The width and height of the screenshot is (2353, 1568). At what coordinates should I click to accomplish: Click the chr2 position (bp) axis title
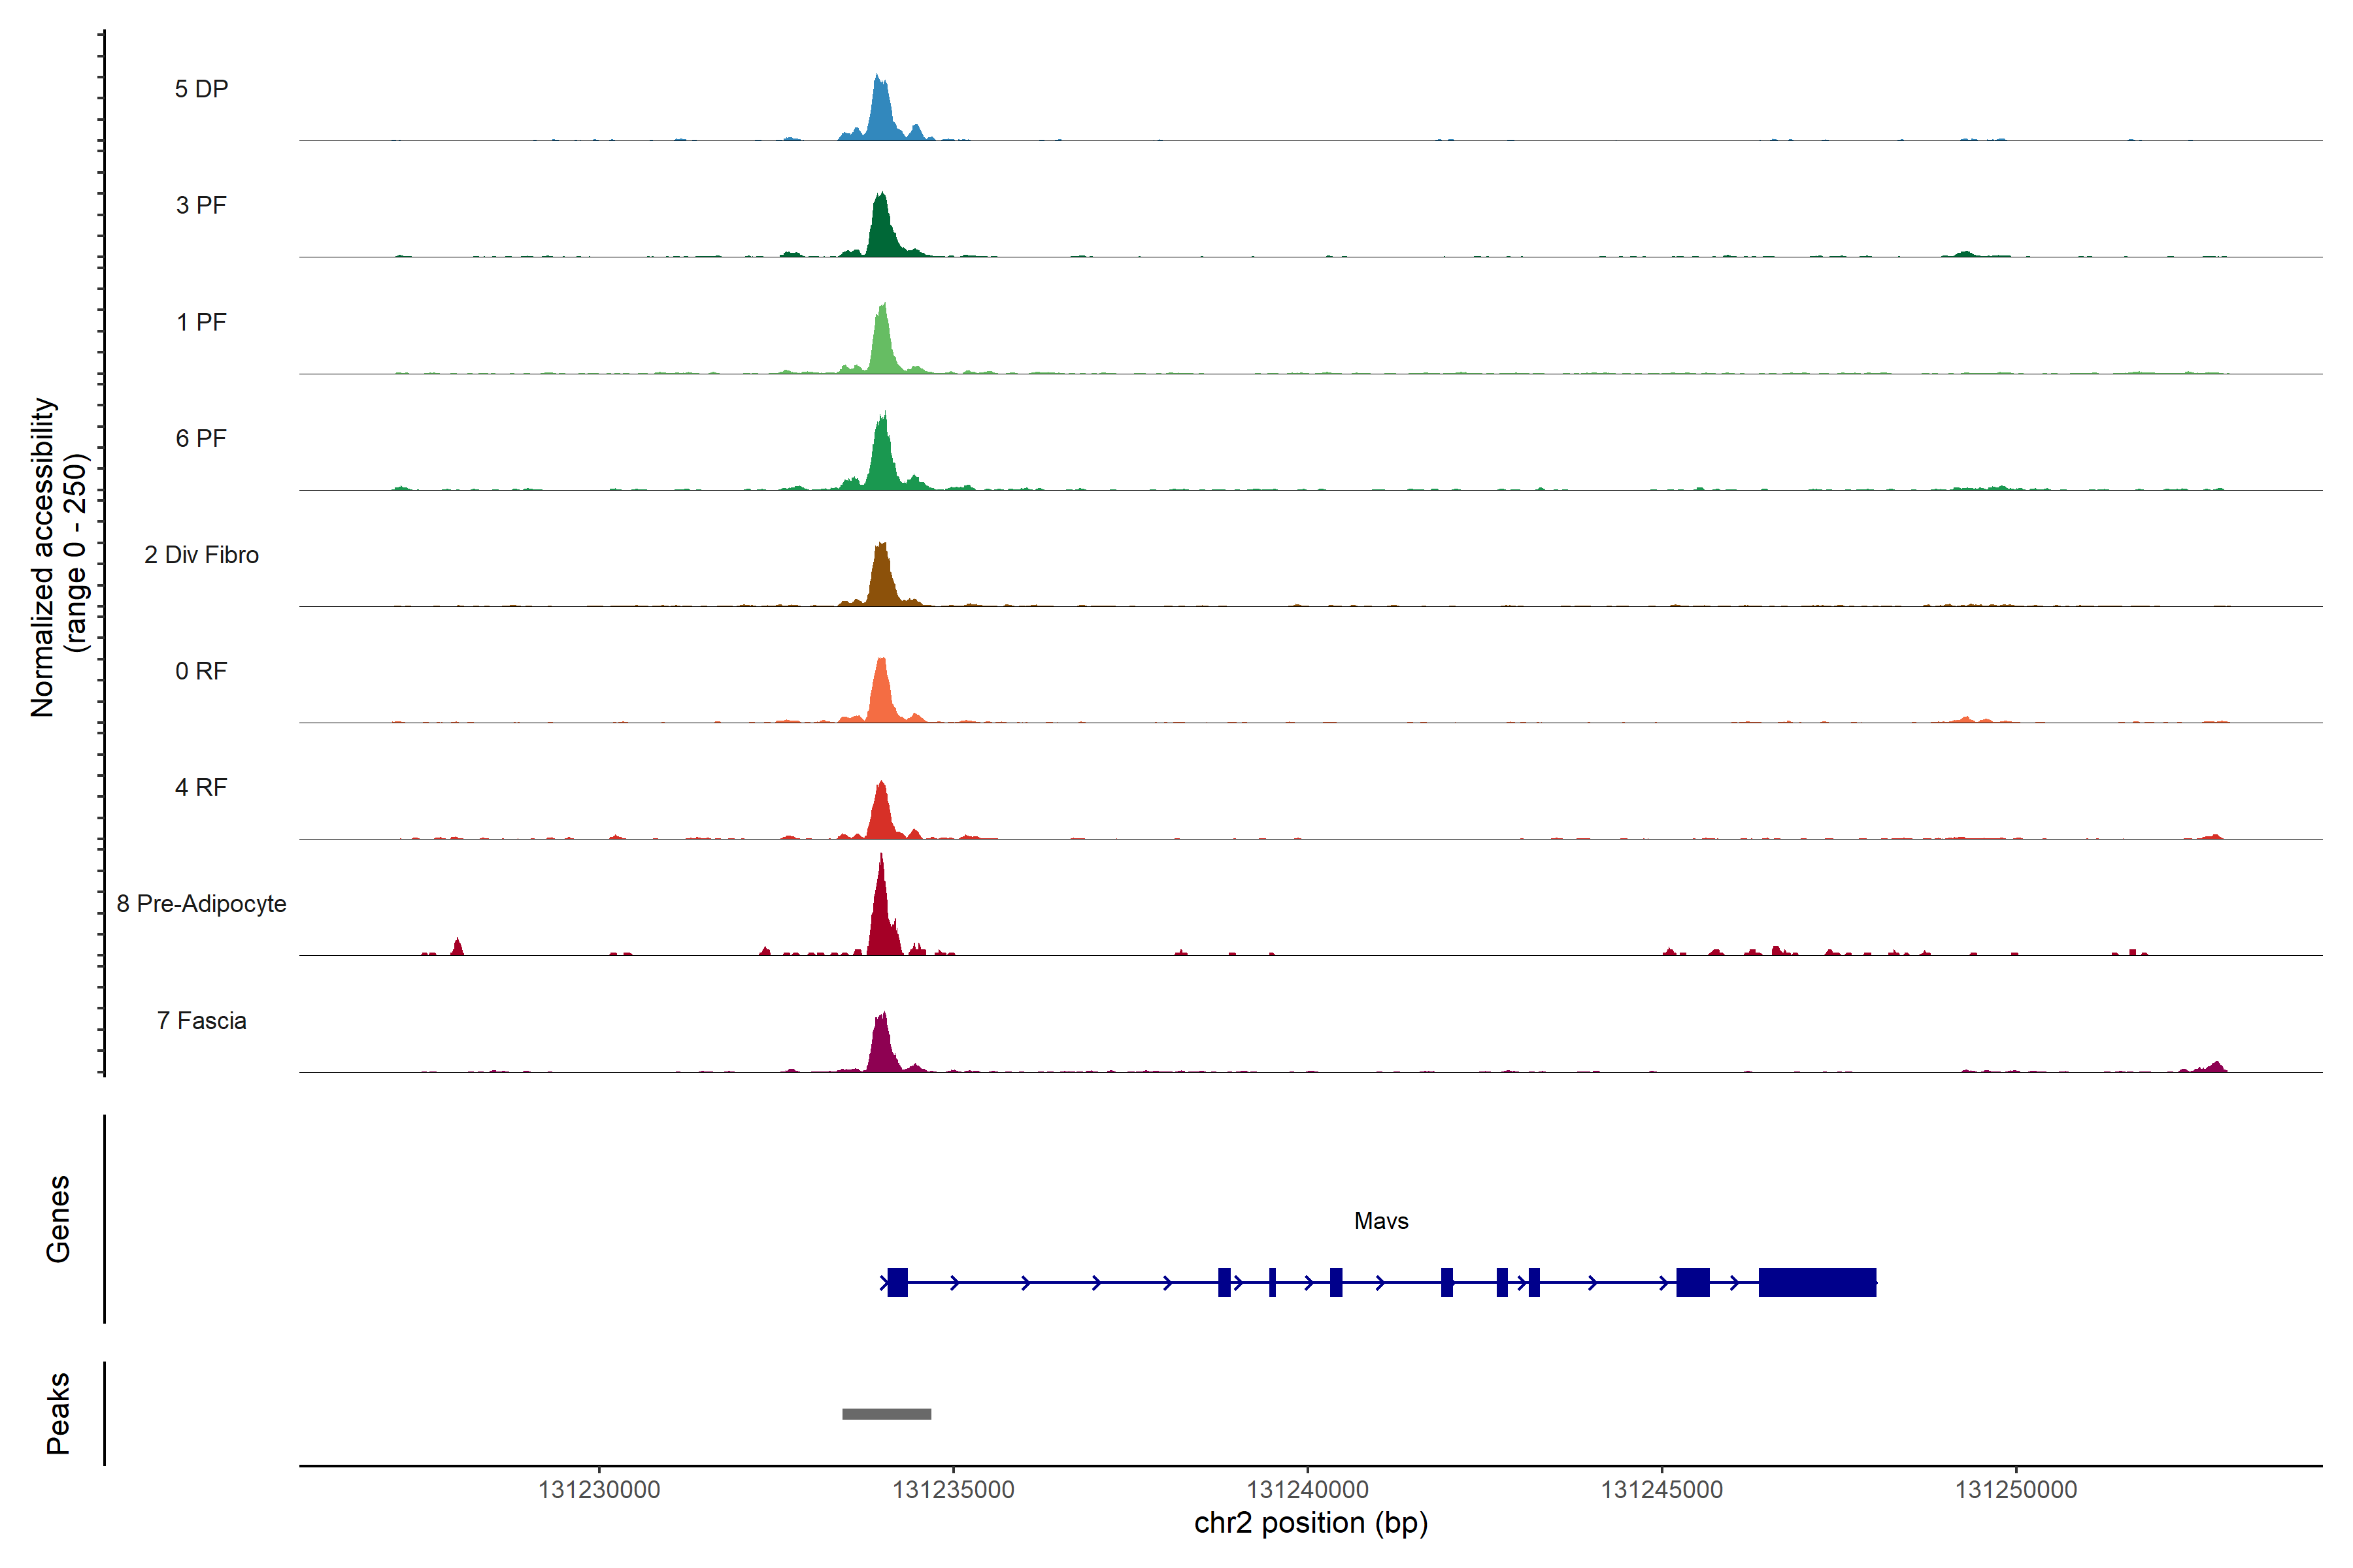1310,1523
